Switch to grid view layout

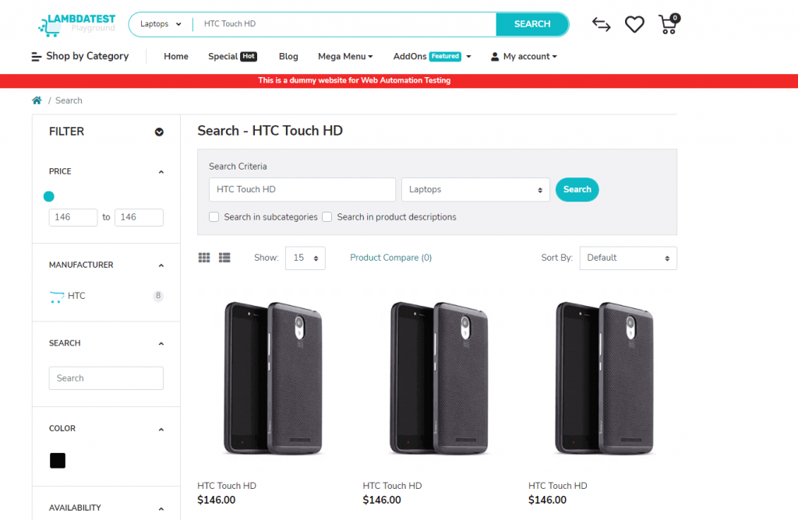[x=204, y=258]
